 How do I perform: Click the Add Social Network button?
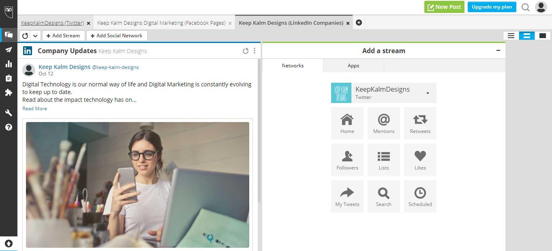[117, 36]
